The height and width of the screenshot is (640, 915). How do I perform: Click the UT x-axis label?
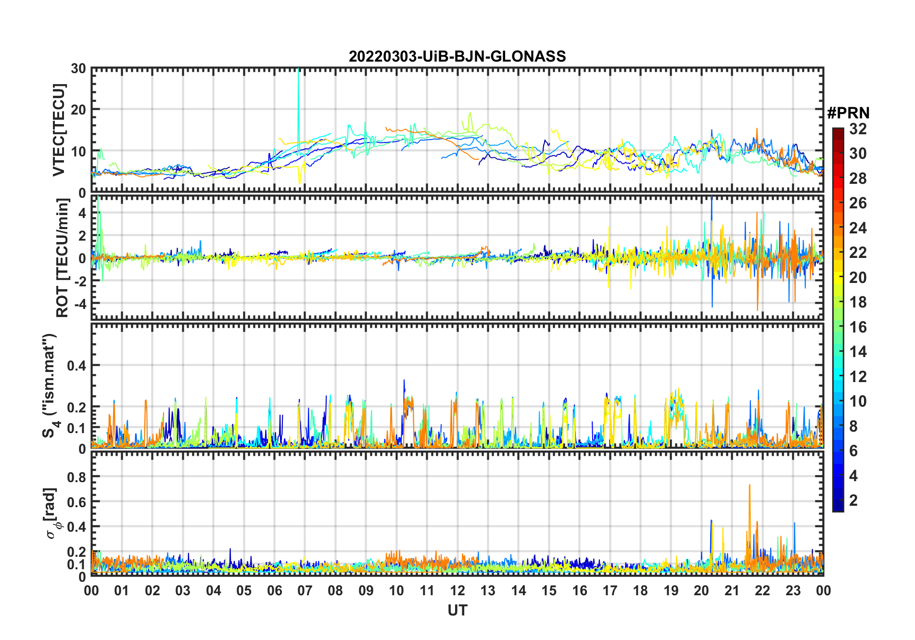pyautogui.click(x=457, y=610)
